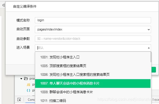Collapse the folder tree arrow

(x=21, y=79)
